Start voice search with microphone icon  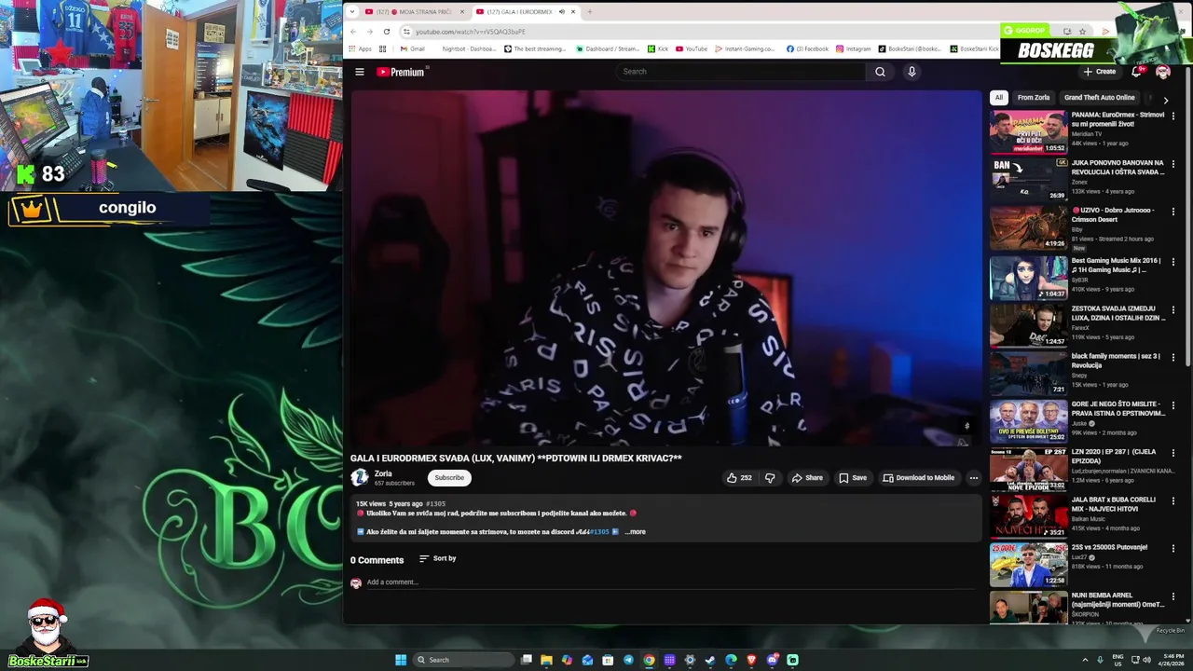912,72
